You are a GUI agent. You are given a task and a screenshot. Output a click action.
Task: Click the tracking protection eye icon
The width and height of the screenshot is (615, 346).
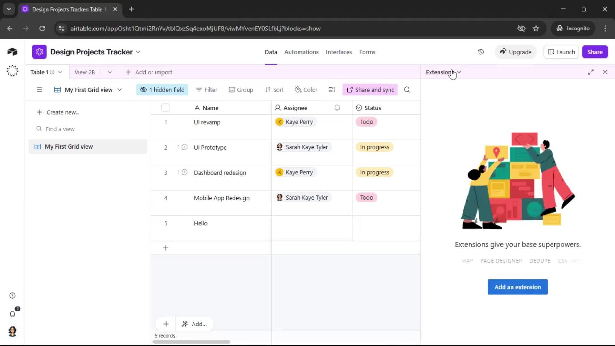tap(521, 29)
